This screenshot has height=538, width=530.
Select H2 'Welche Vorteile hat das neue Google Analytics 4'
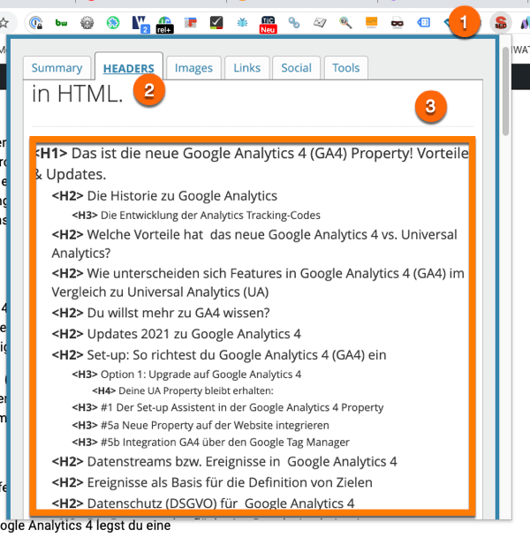(x=254, y=244)
